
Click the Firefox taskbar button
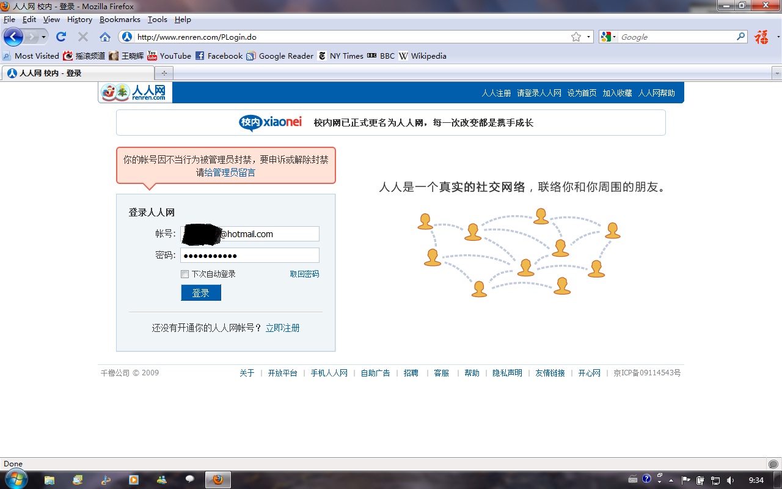(x=217, y=480)
